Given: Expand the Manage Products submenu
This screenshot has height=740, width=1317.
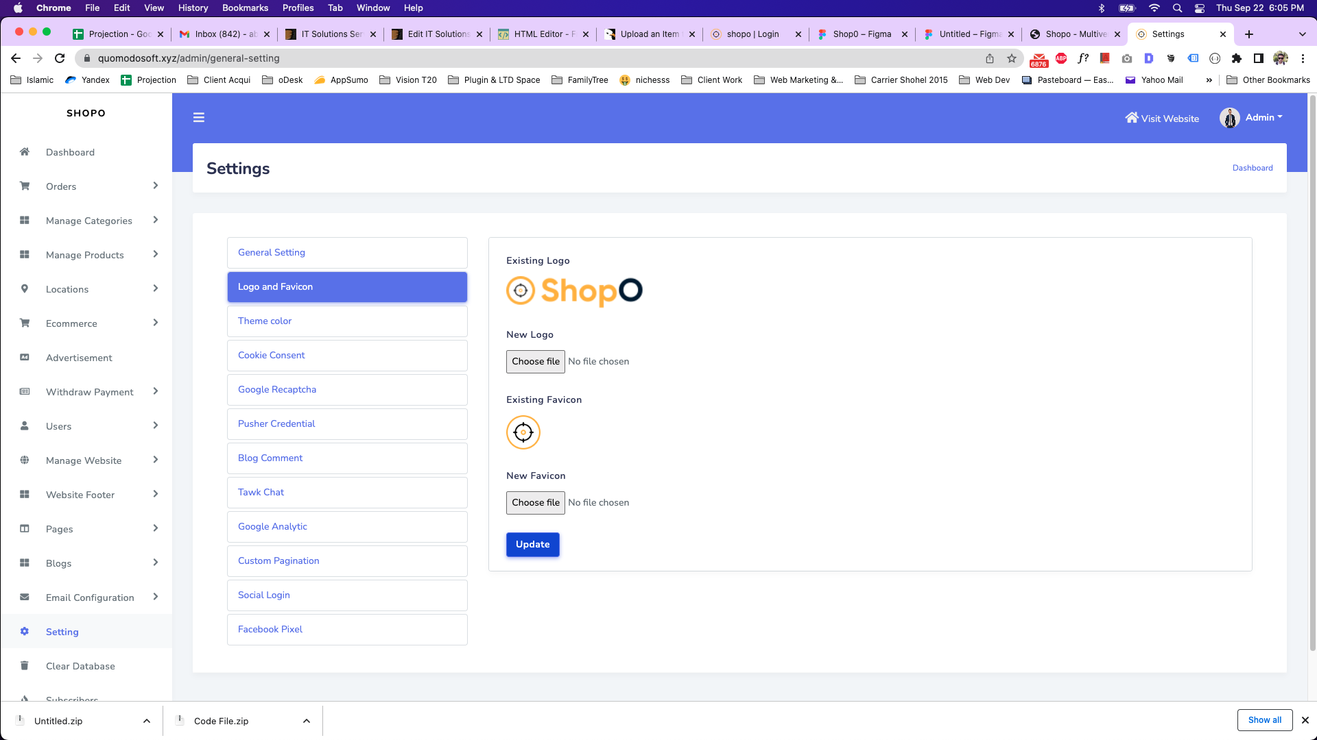Looking at the screenshot, I should point(156,254).
